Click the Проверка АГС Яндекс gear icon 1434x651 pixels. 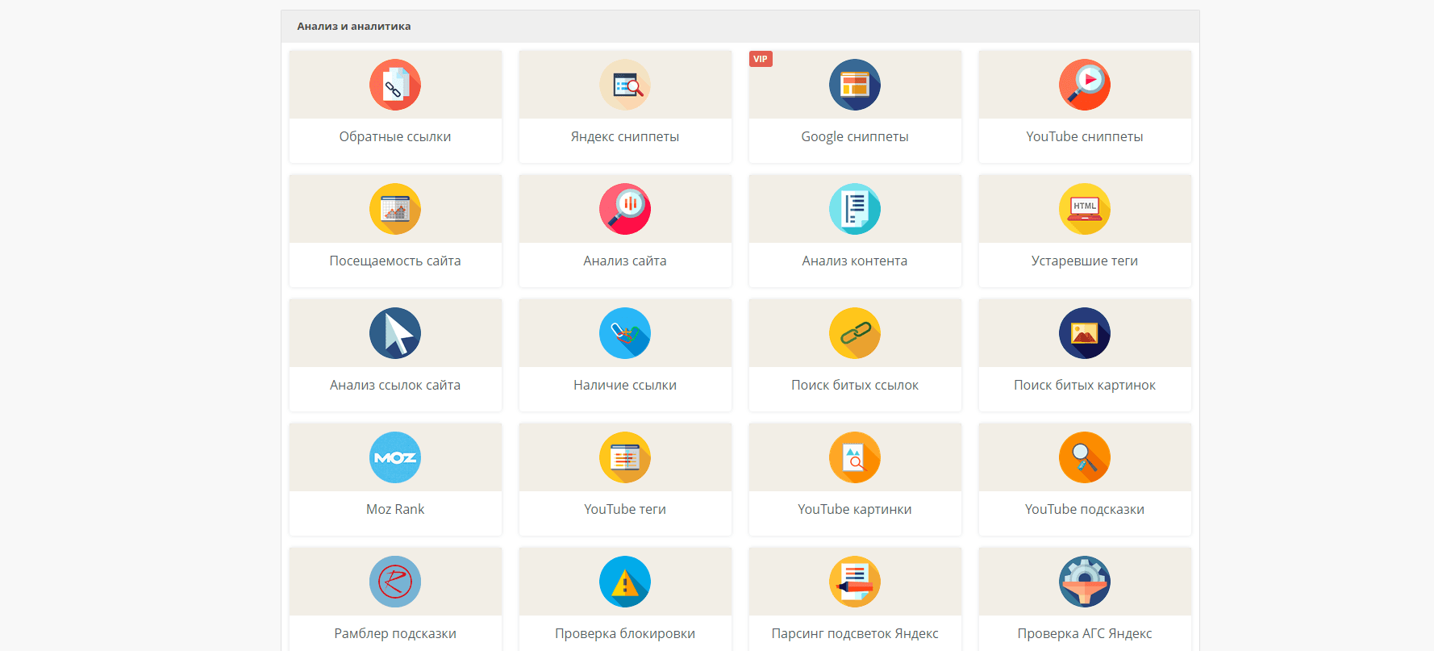pos(1085,582)
